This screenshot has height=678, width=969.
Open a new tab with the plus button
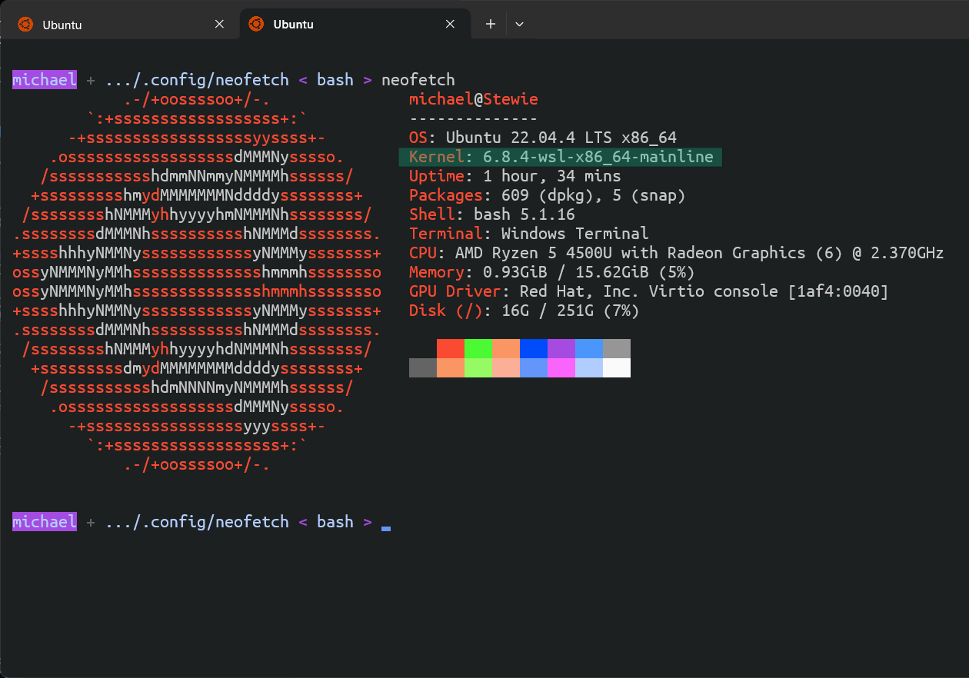point(490,24)
